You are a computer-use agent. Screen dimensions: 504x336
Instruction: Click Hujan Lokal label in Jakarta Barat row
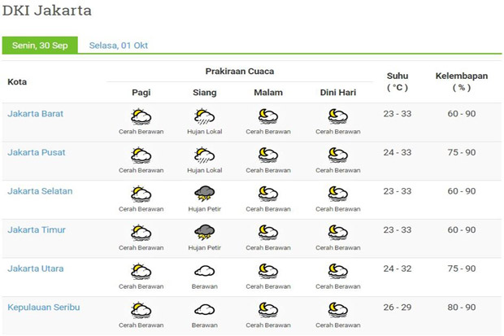tap(204, 132)
